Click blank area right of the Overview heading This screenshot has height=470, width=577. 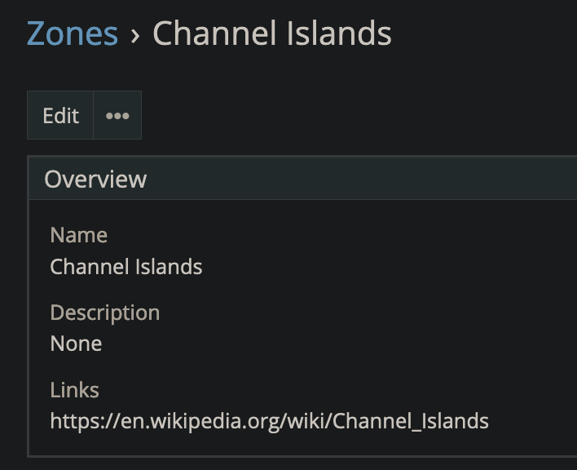367,180
